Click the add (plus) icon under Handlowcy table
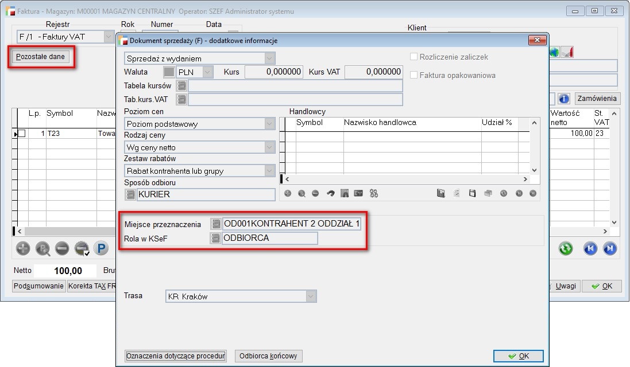The image size is (630, 367). [288, 194]
